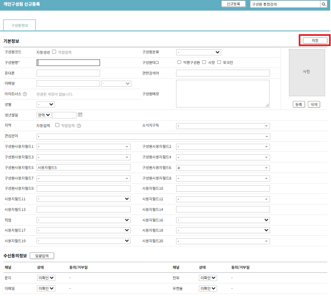The image size is (331, 296).
Task: Open the 사용자필드11 dropdown
Action: (x=83, y=199)
